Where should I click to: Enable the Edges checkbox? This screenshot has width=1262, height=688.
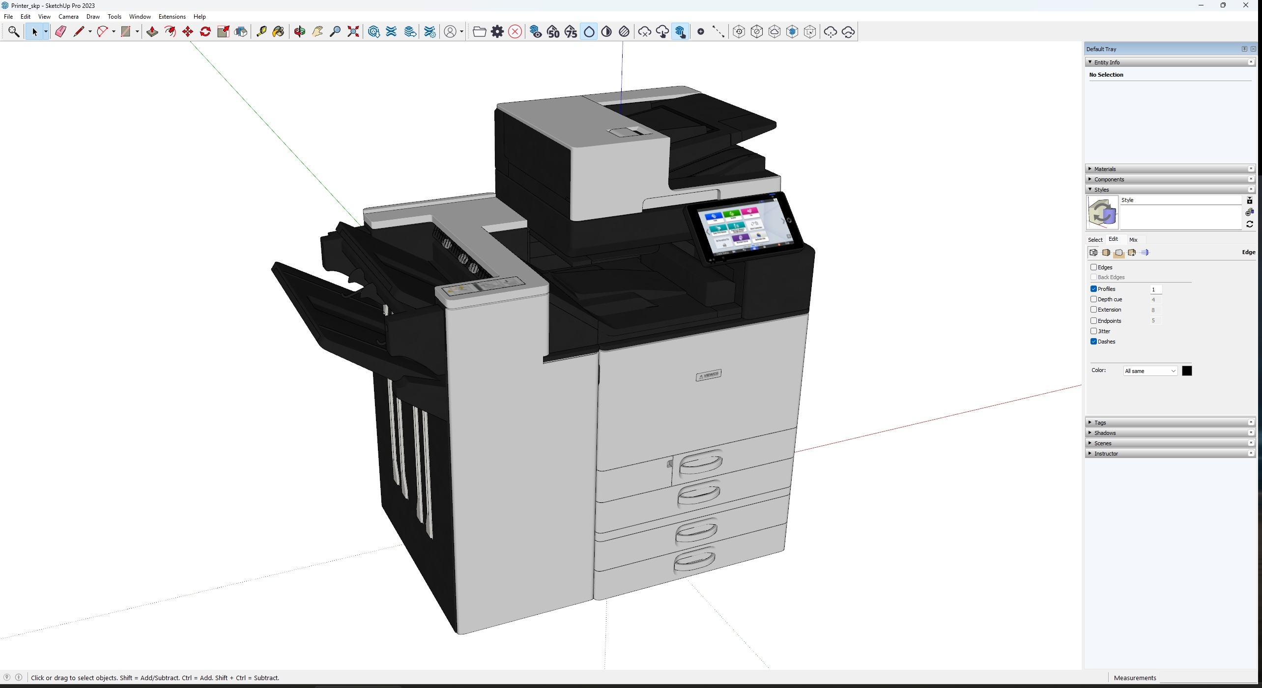click(1094, 267)
